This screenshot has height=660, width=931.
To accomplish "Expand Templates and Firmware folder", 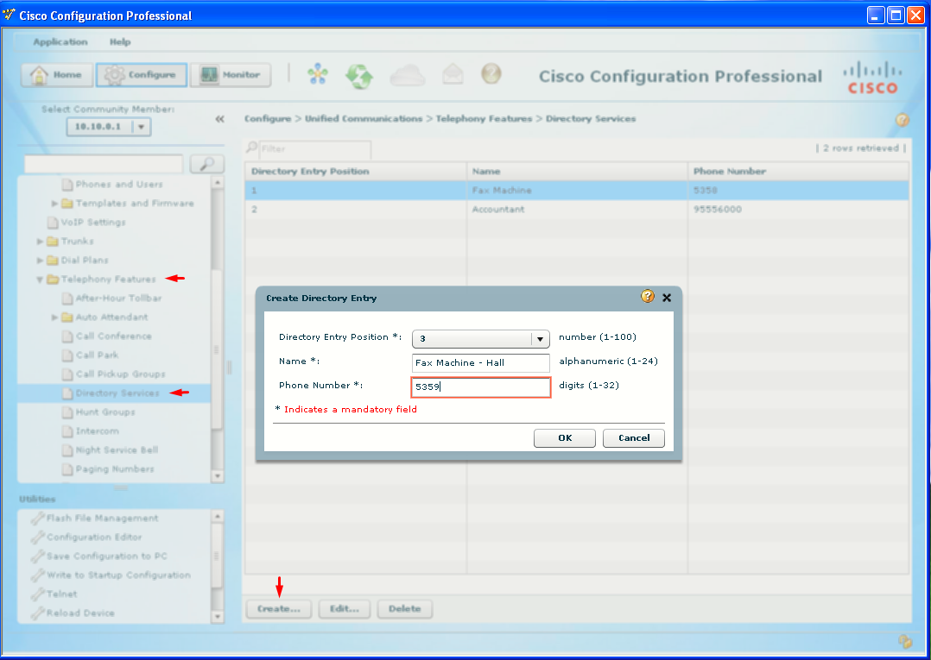I will coord(54,204).
